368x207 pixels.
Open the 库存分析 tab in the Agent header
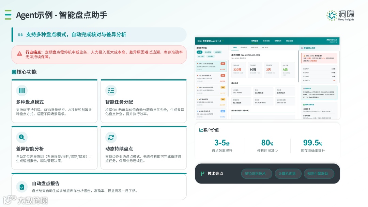tap(266, 41)
